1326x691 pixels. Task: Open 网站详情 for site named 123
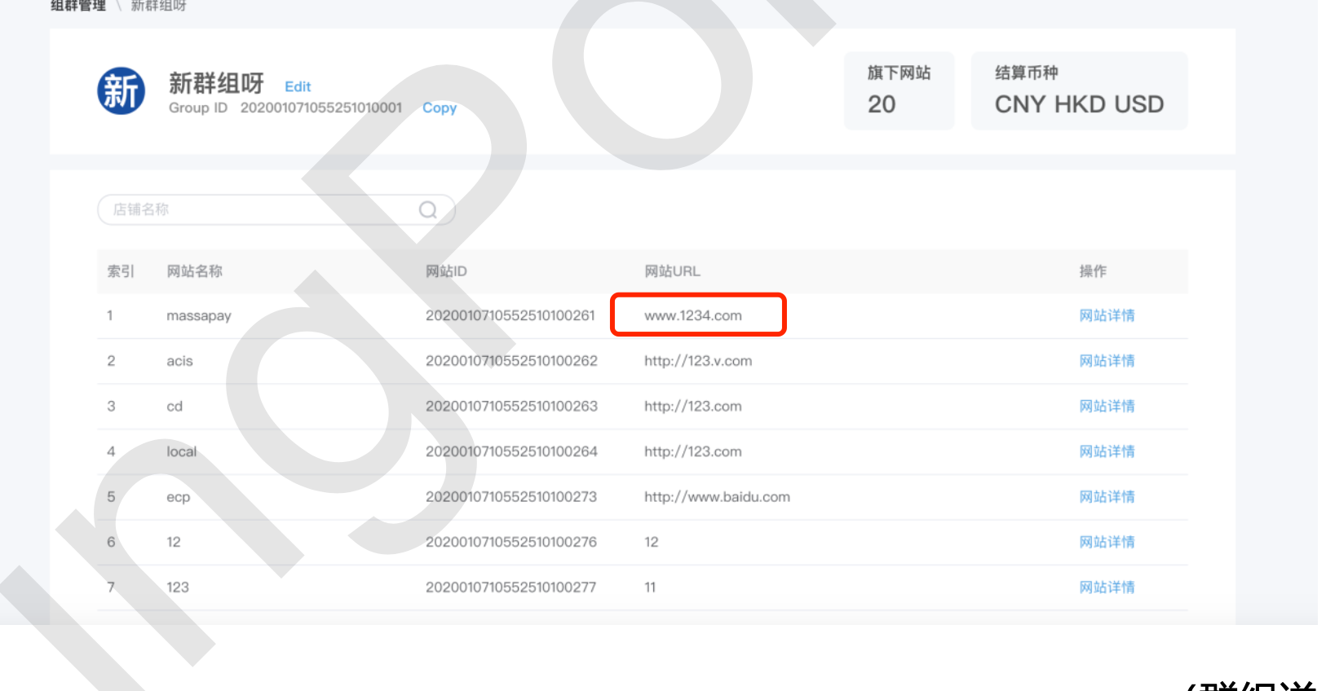[1107, 588]
